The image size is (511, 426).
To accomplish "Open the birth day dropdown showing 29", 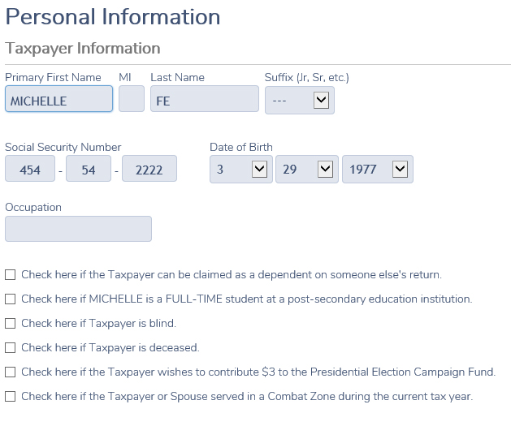I will 307,170.
